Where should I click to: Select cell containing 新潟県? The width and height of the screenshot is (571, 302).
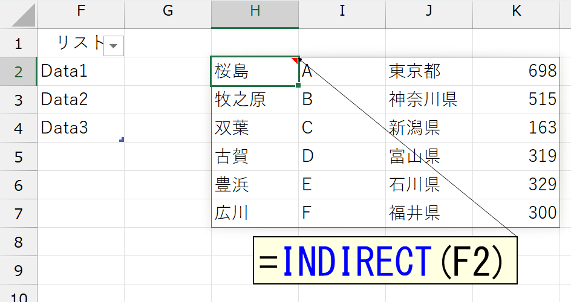click(429, 128)
